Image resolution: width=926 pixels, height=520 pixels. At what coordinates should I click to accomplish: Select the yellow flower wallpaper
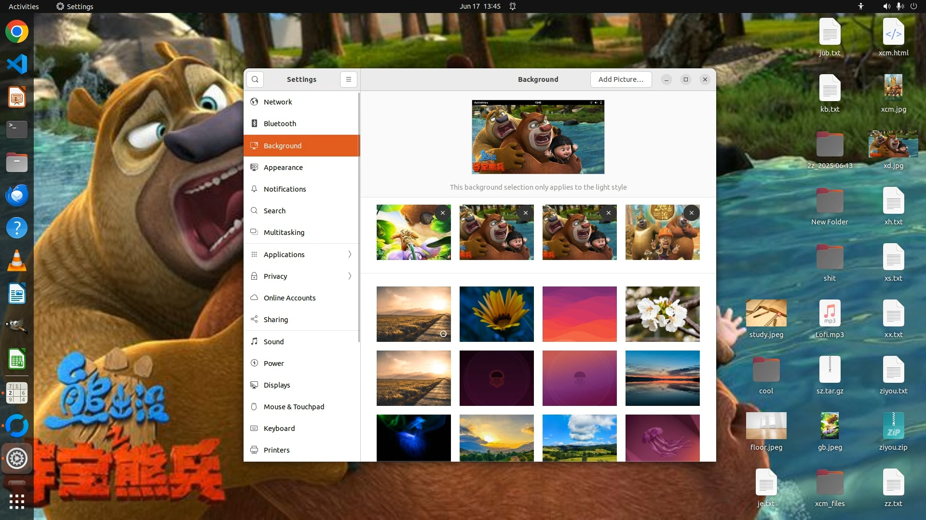(496, 314)
